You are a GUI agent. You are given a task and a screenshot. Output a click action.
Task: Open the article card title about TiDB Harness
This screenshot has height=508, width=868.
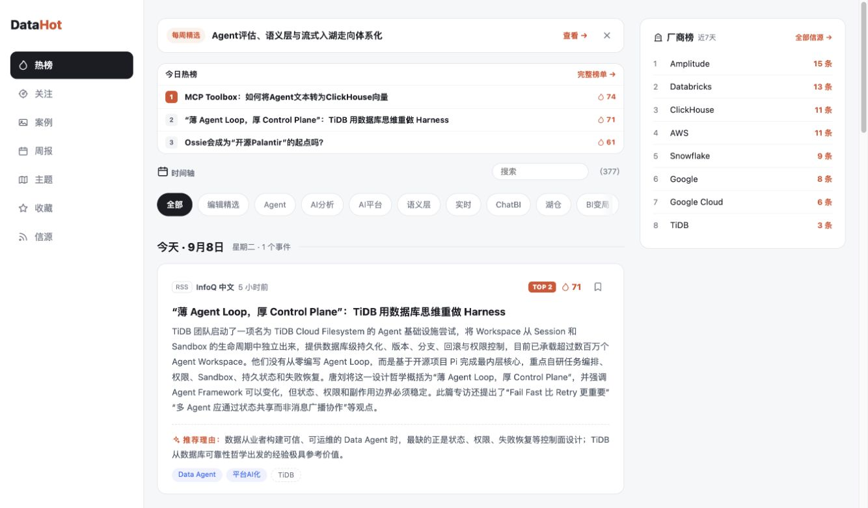[338, 311]
